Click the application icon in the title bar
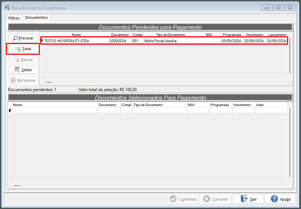 (x=7, y=8)
